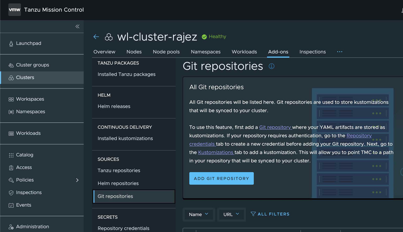Expand the Policies submenu chevron
403x232 pixels.
coord(77,180)
